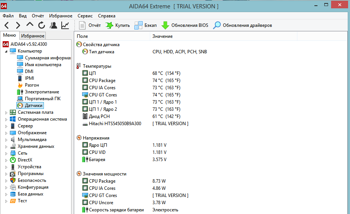This screenshot has width=350, height=214.
Task: Switch to the Избранное tab
Action: pyautogui.click(x=33, y=36)
